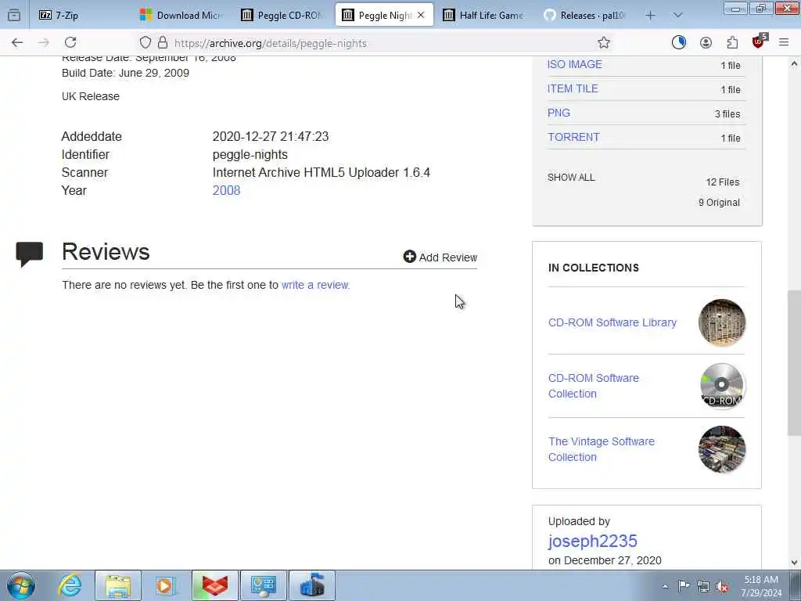The image size is (801, 601).
Task: Reload the current page
Action: 70,43
